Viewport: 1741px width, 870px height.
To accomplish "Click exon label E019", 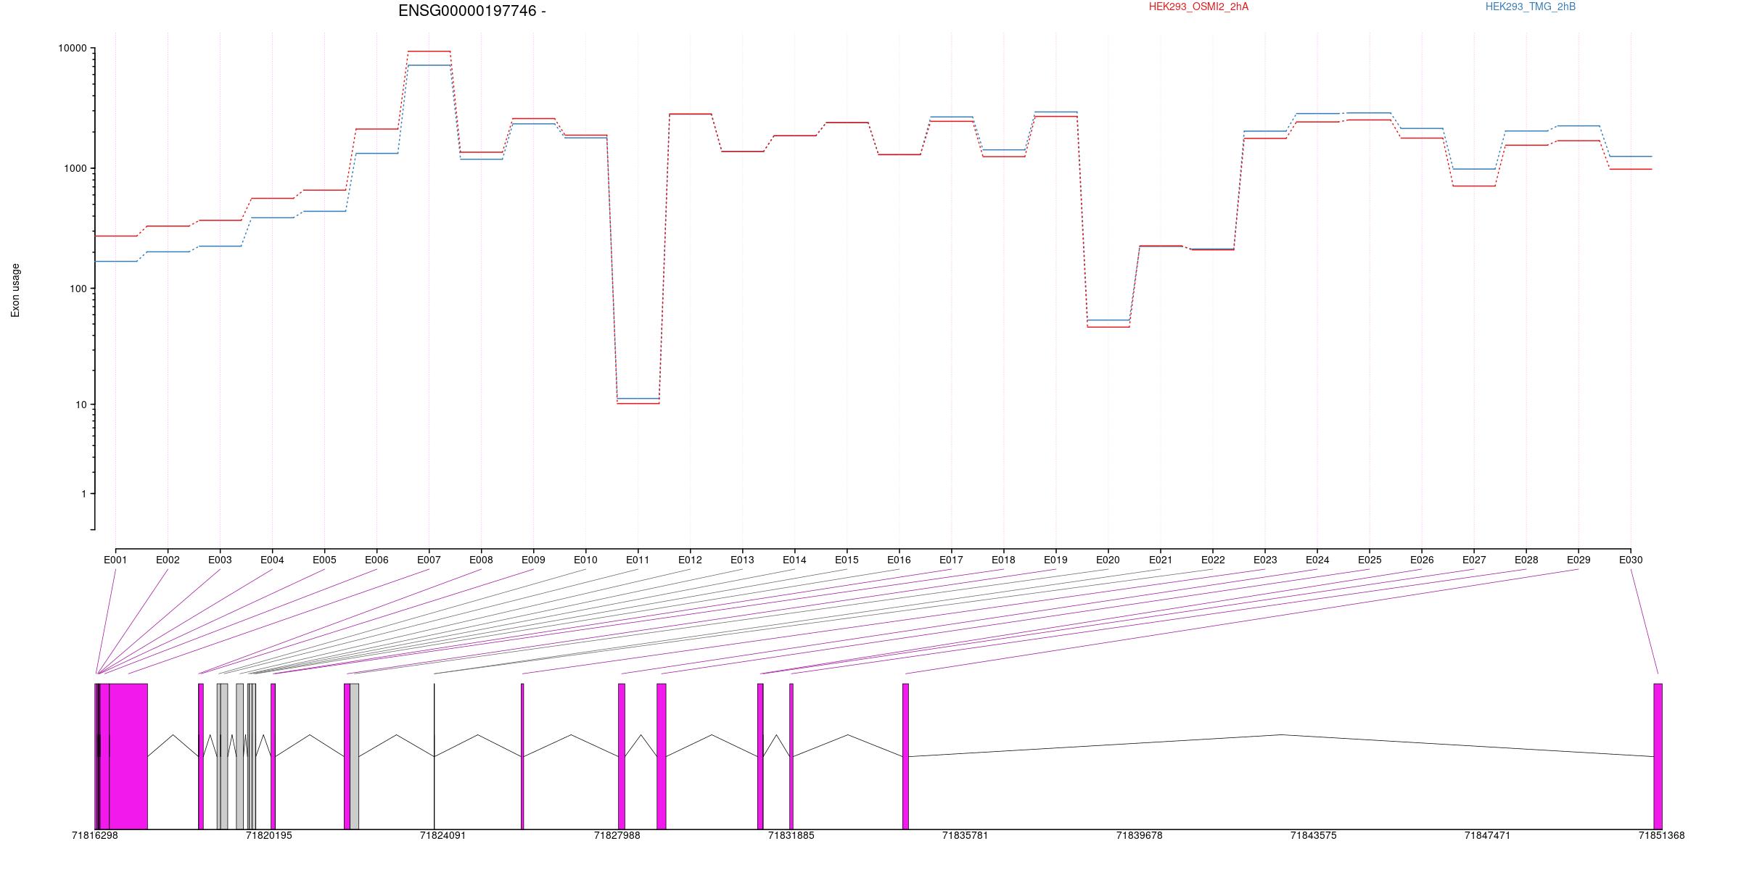I will pos(1055,560).
